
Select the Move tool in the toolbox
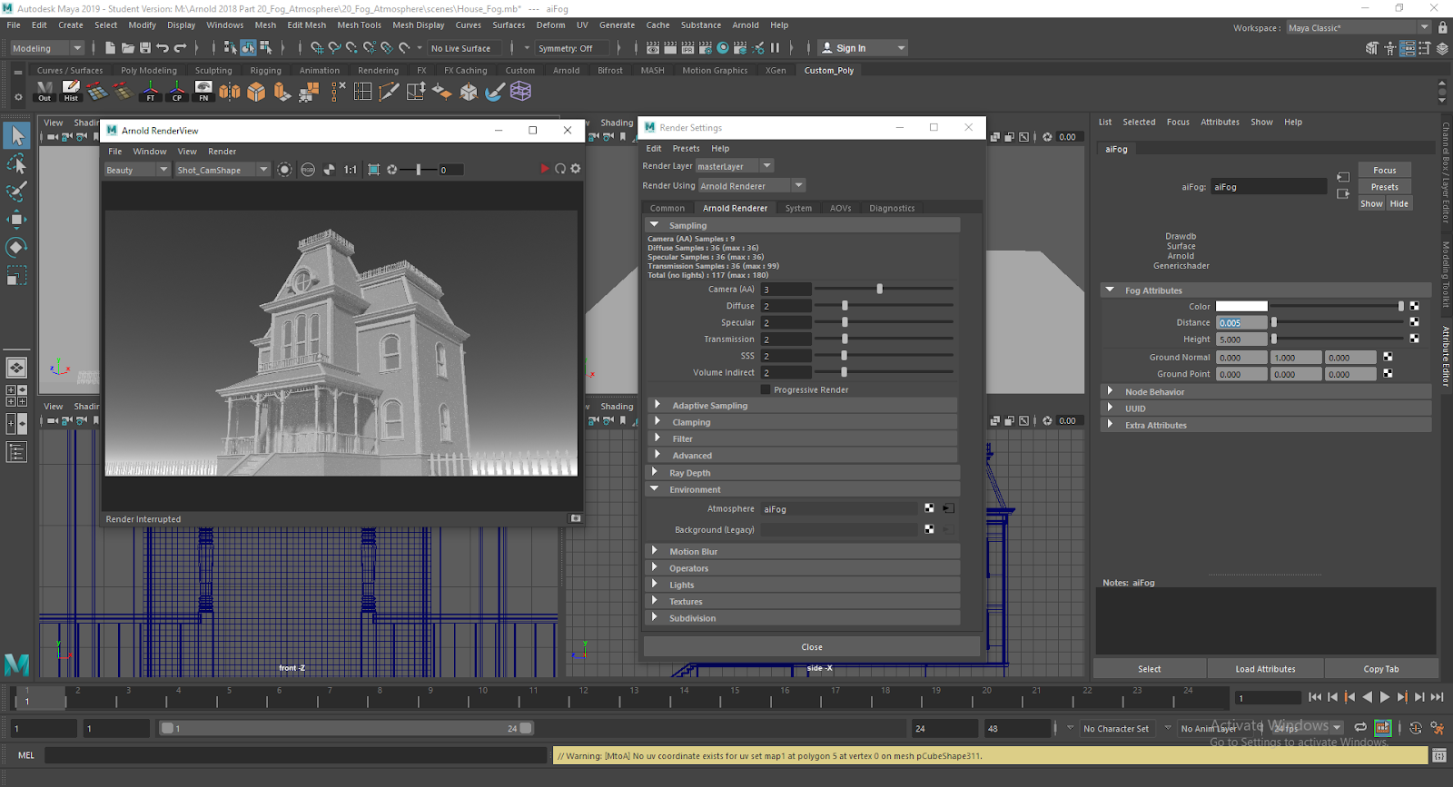point(16,220)
